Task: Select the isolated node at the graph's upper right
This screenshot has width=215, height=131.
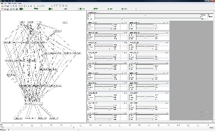Action: (65, 22)
